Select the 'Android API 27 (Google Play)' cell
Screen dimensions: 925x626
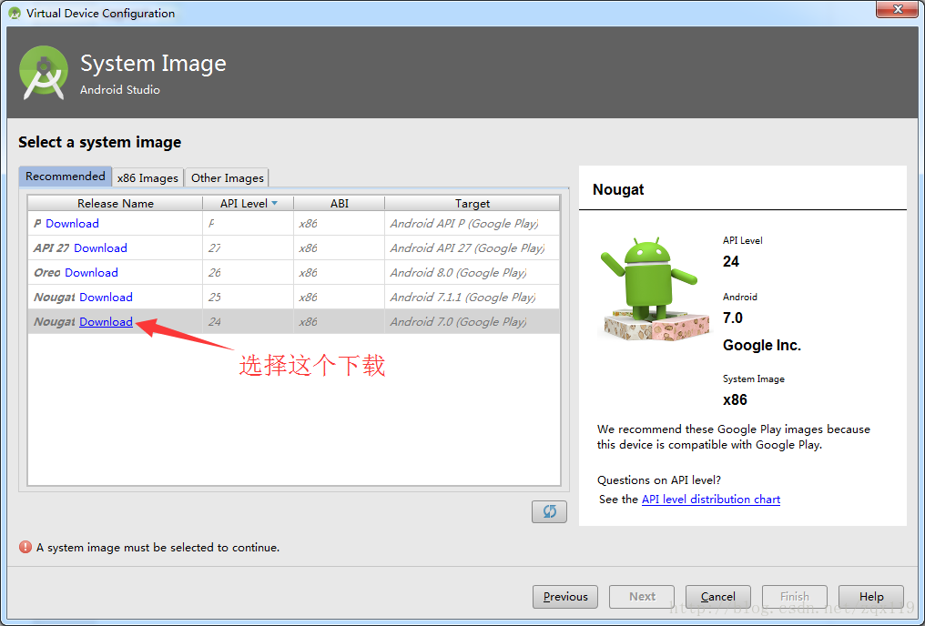coord(472,248)
